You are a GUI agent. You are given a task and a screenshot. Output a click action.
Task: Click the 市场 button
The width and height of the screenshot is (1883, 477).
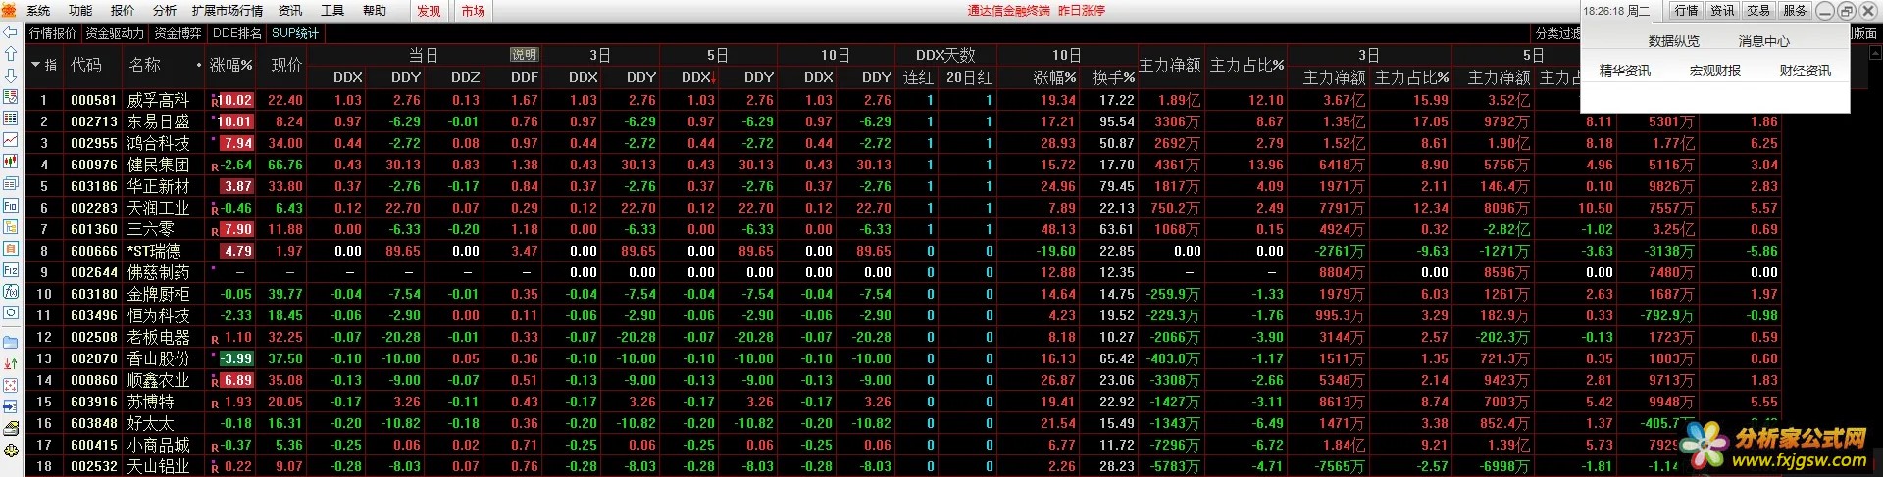point(473,11)
